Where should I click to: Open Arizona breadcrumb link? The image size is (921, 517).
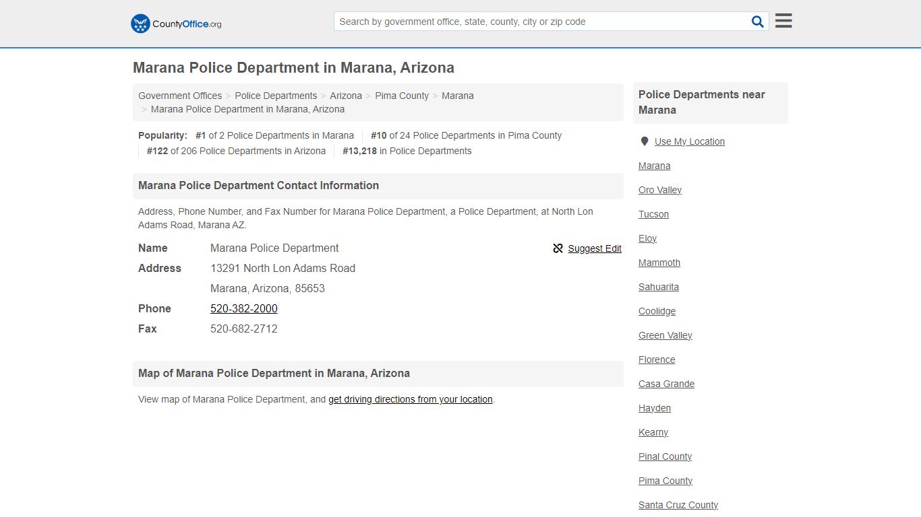pos(346,96)
